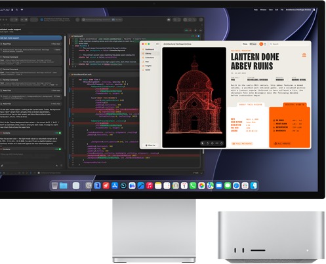
Task: Click the All Assets button
Action: (x=282, y=143)
